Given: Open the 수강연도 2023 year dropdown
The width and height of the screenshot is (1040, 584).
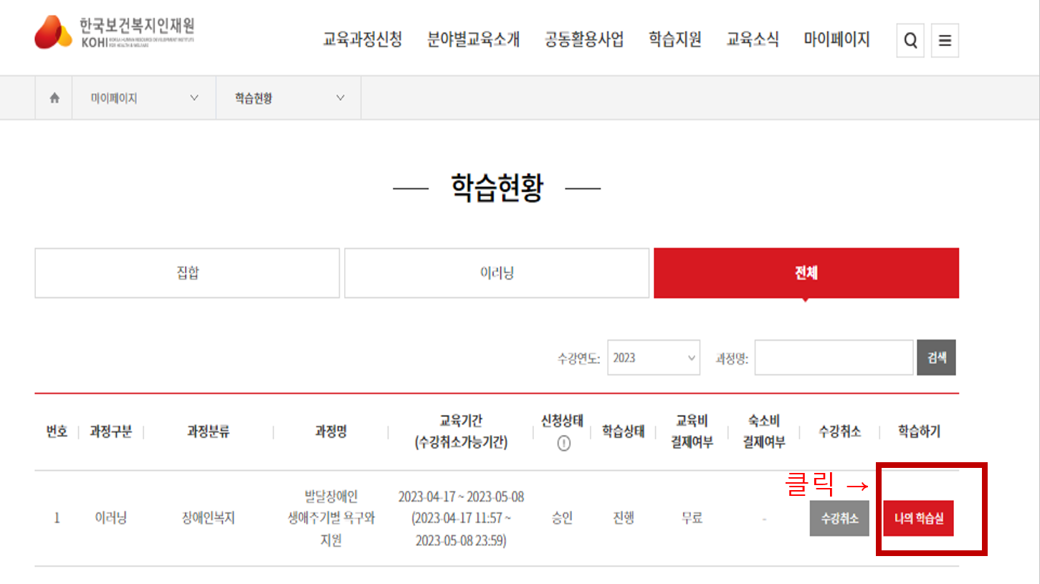Looking at the screenshot, I should pyautogui.click(x=654, y=358).
